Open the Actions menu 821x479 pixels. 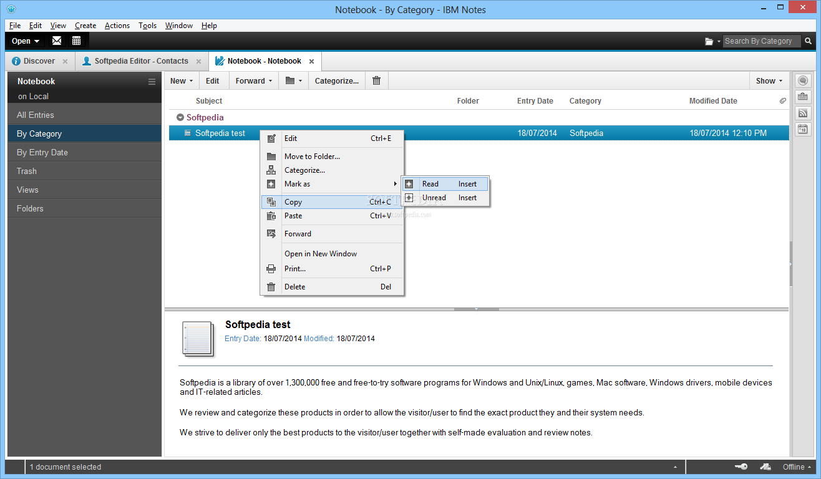117,26
